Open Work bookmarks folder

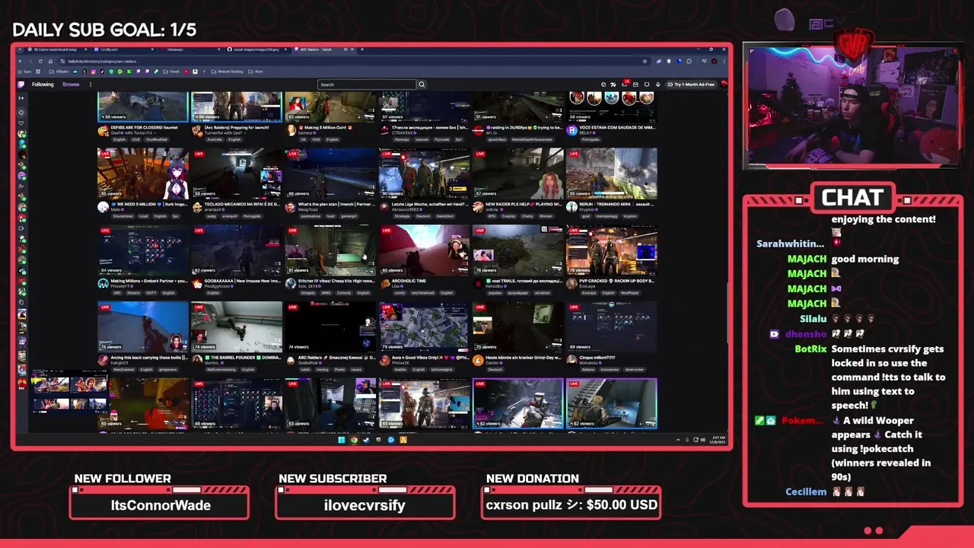click(x=255, y=72)
